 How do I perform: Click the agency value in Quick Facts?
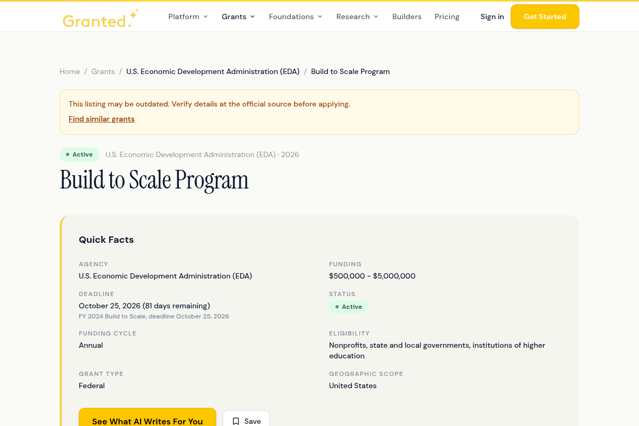(166, 276)
